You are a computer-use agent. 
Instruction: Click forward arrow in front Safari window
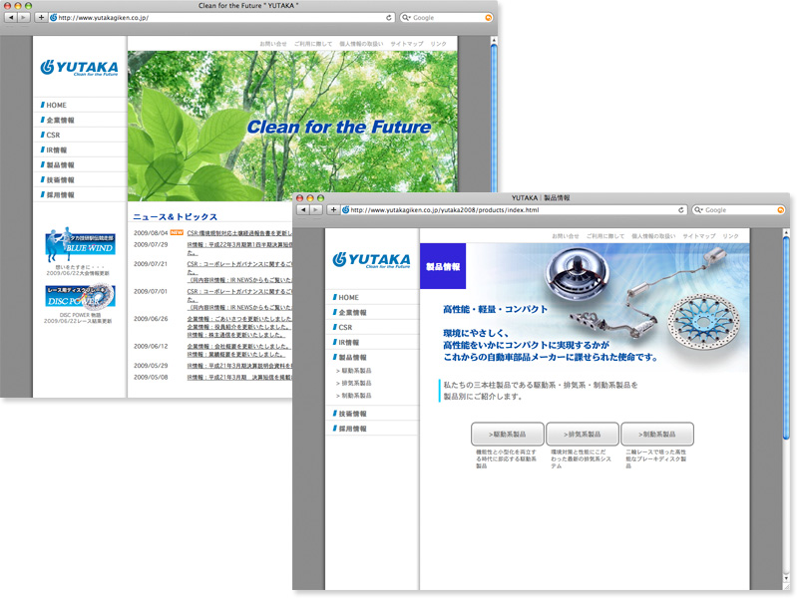[x=316, y=210]
